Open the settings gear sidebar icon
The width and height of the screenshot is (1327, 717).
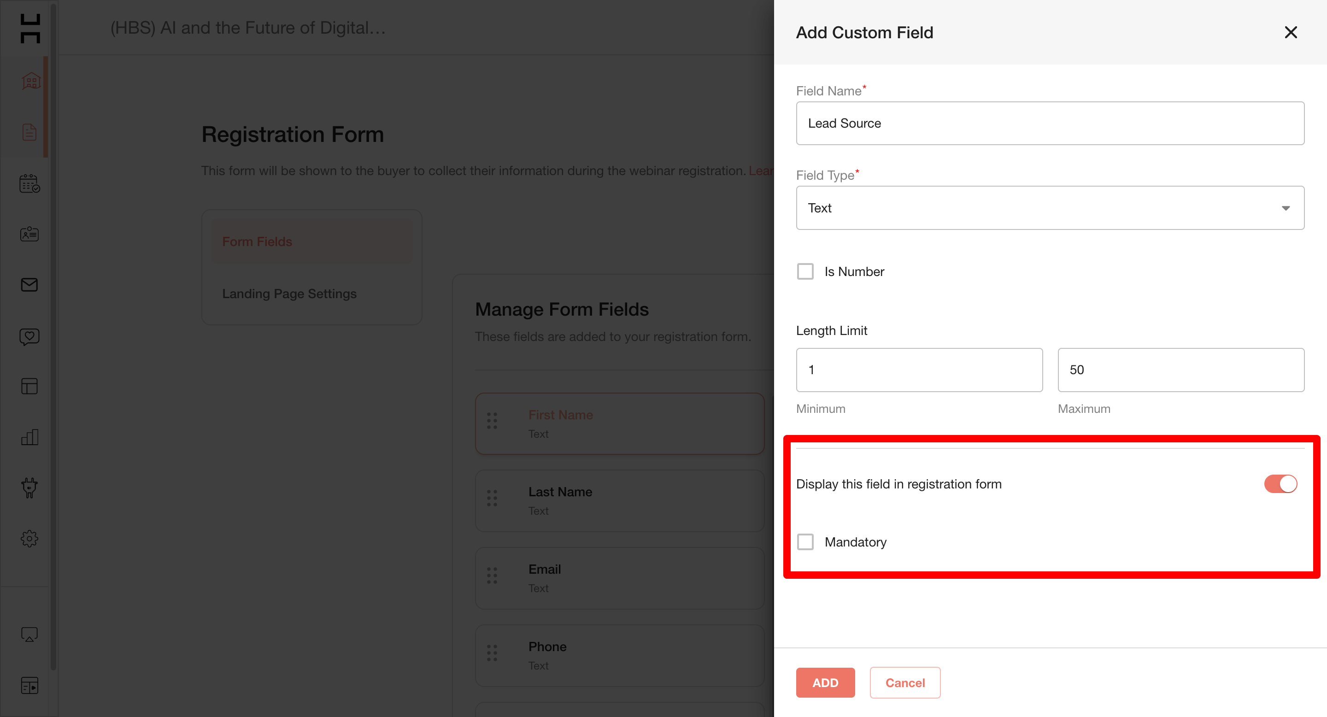(29, 539)
